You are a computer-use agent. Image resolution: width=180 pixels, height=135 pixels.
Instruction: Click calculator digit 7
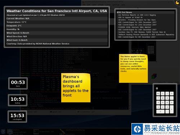(x=158, y=98)
